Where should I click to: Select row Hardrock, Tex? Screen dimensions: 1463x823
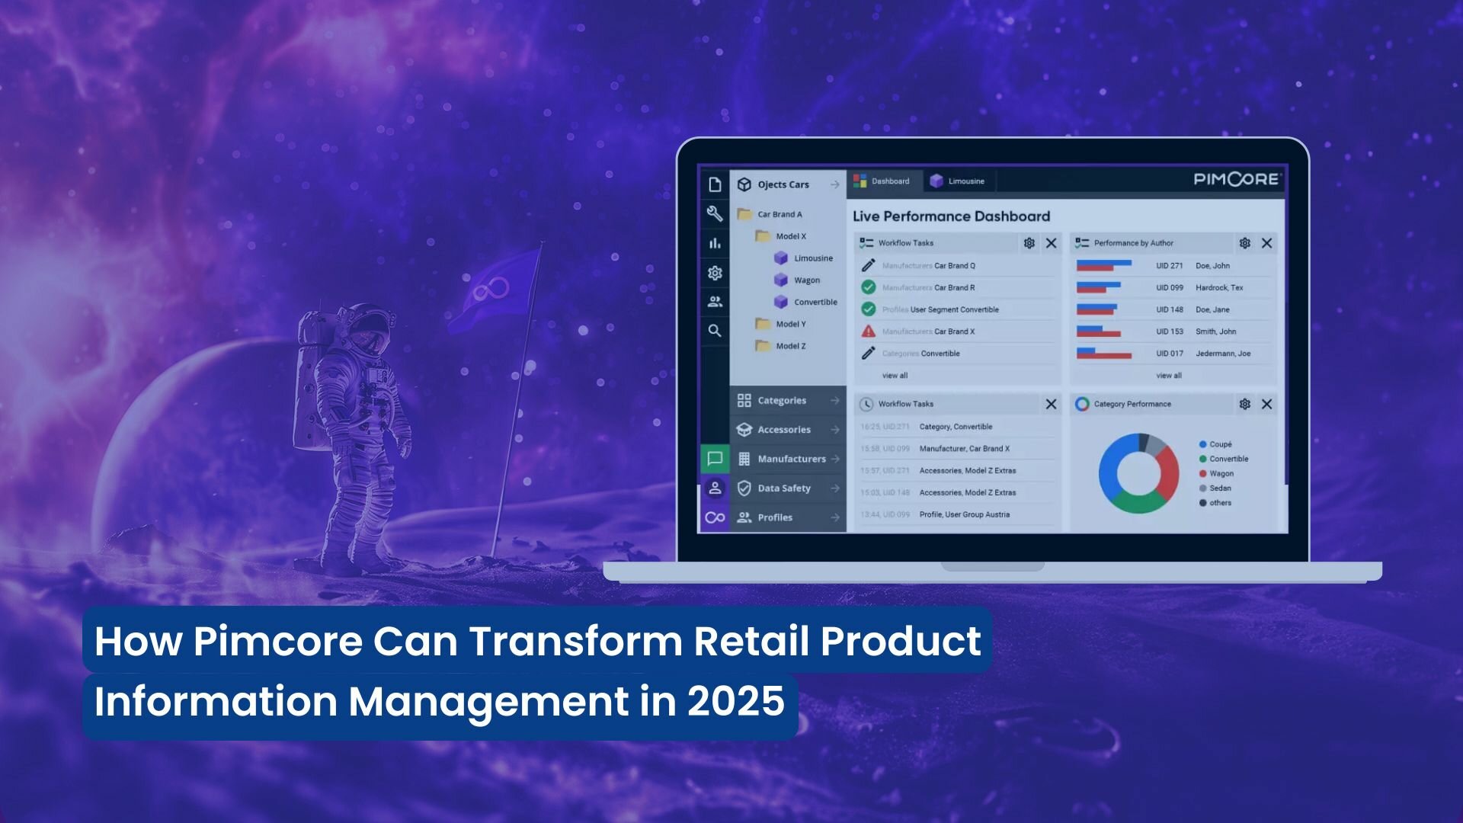click(x=1174, y=287)
